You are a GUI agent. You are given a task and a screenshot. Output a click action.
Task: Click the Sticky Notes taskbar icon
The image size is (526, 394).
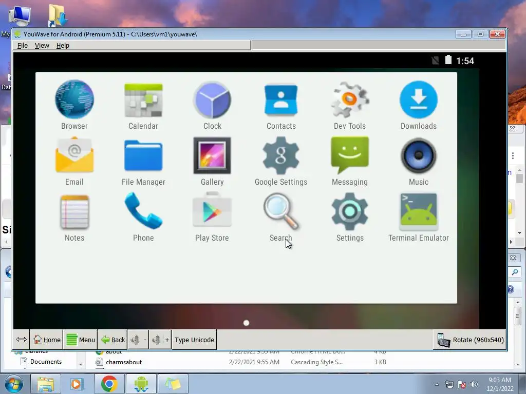(x=173, y=384)
